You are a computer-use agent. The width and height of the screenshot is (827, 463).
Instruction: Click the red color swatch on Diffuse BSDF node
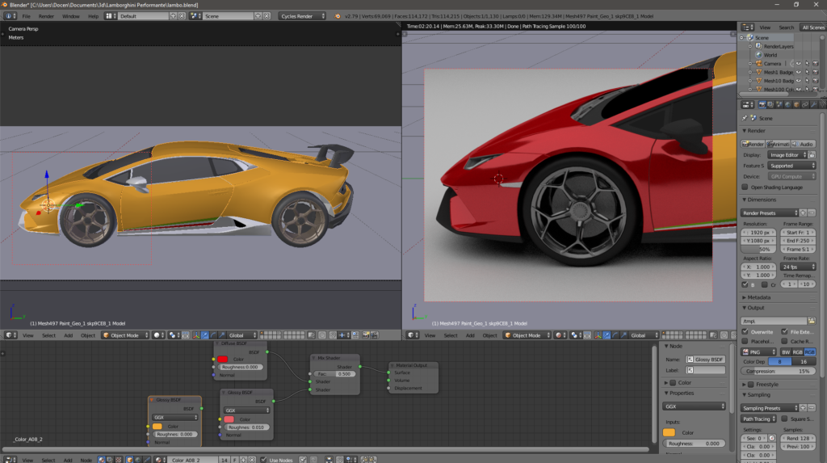click(x=222, y=359)
